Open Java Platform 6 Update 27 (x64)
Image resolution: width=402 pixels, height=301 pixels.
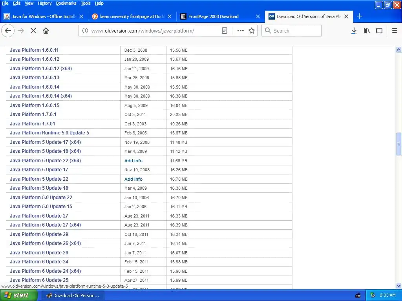click(x=45, y=225)
